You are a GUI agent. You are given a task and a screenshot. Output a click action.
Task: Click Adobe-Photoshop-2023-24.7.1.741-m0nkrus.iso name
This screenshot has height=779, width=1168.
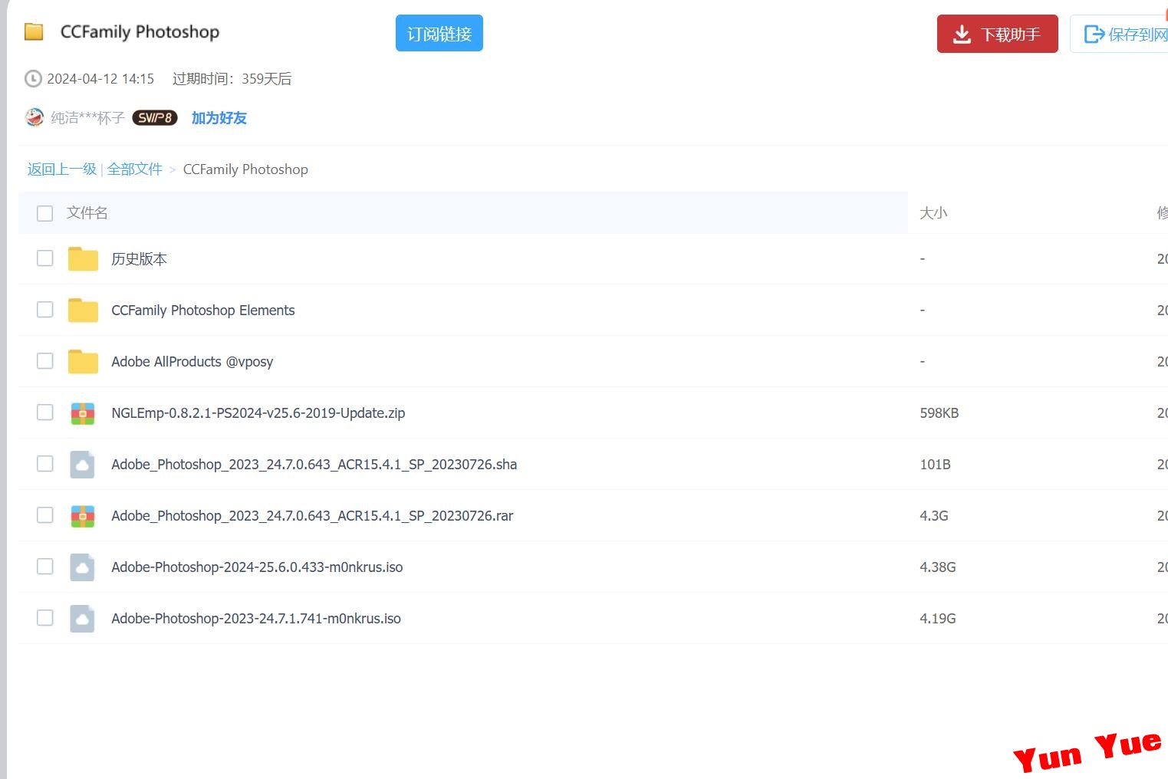[256, 619]
